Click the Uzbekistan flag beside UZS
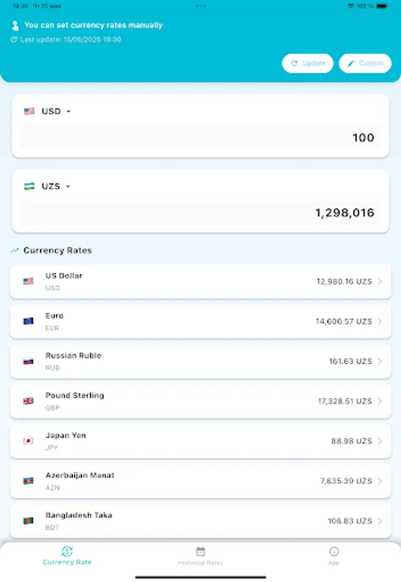This screenshot has width=401, height=582. [28, 186]
